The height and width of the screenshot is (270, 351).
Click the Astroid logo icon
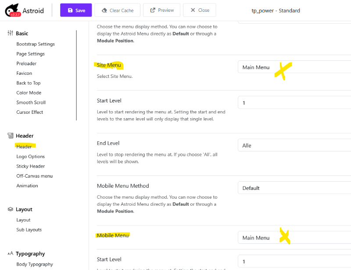(12, 10)
